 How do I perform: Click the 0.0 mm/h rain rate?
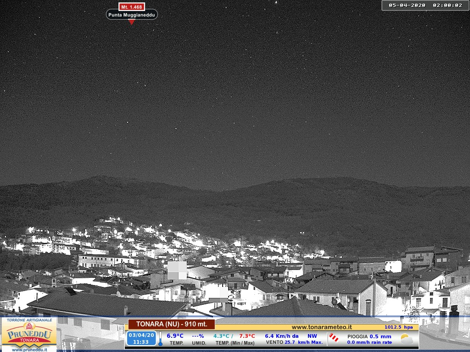point(369,342)
